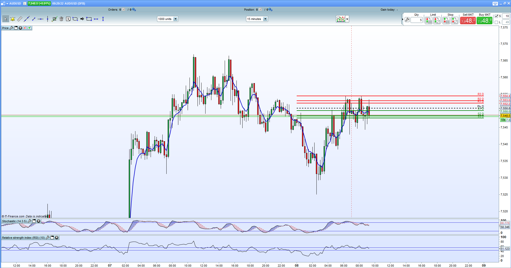Expand the order panel collapse arrow
511x268 pixels.
pyautogui.click(x=403, y=19)
